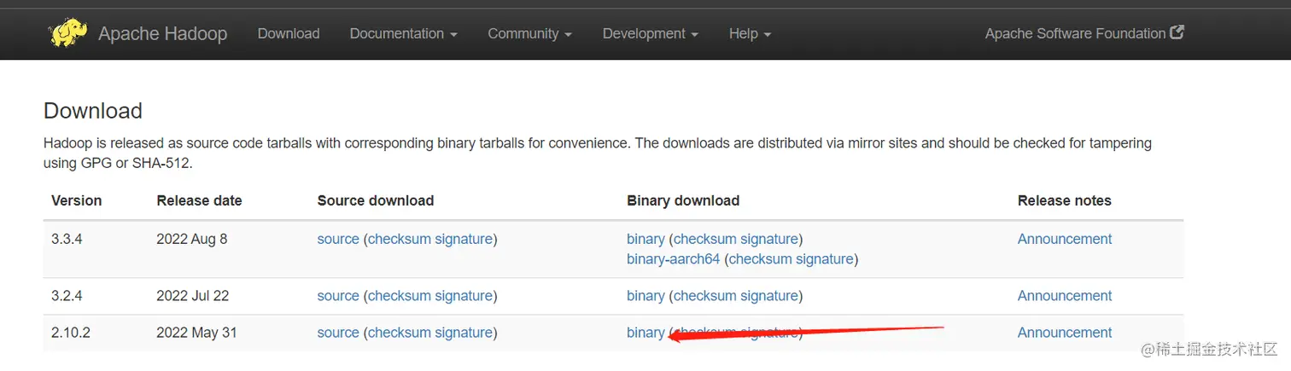
Task: Open source signature for version 3.2.4
Action: coord(464,297)
